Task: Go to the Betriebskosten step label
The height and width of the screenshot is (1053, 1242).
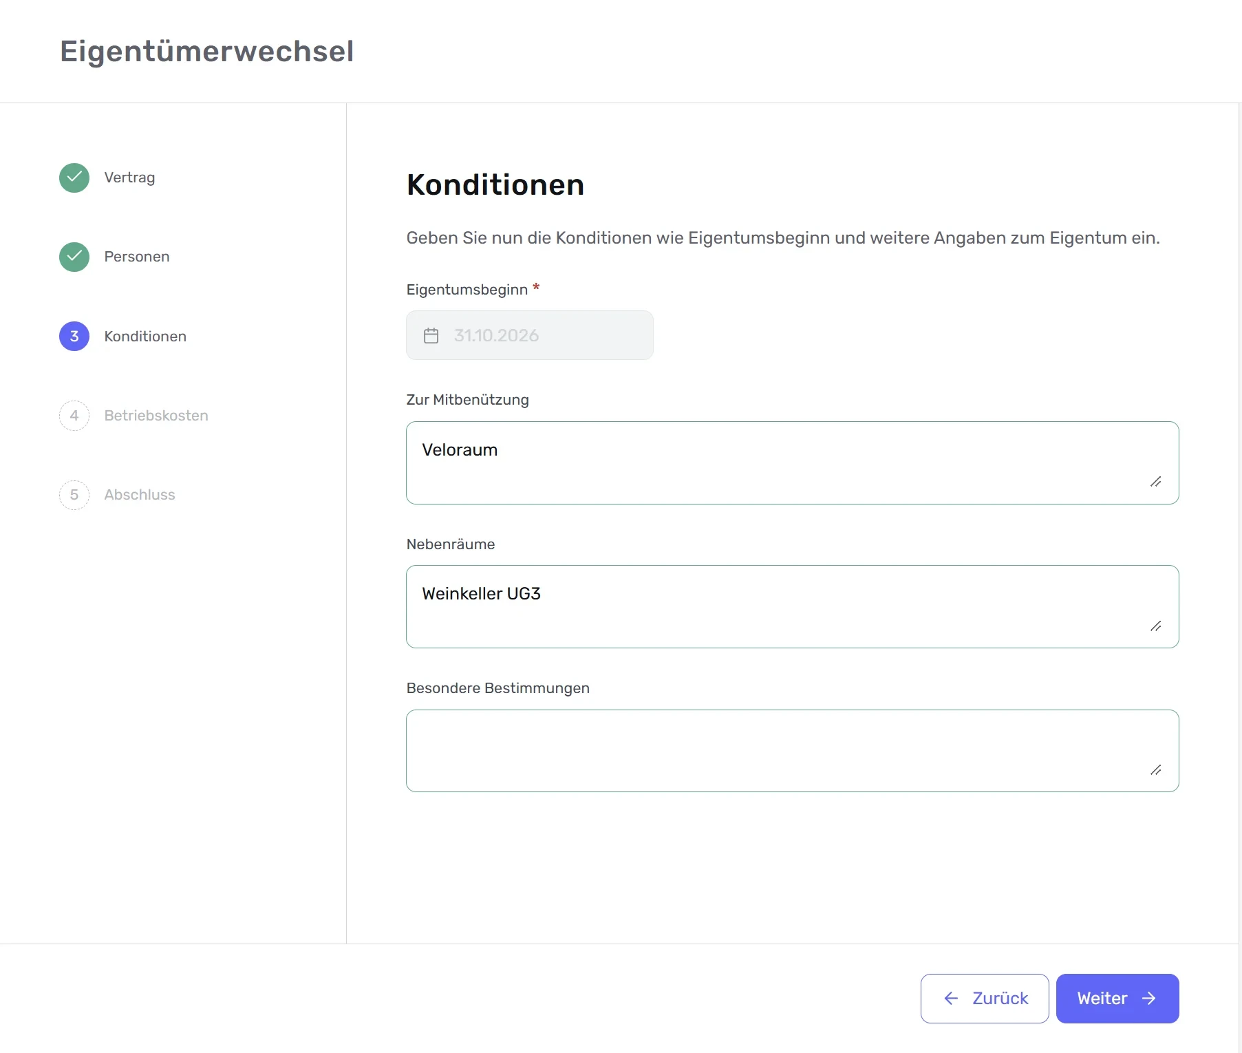Action: pyautogui.click(x=156, y=416)
